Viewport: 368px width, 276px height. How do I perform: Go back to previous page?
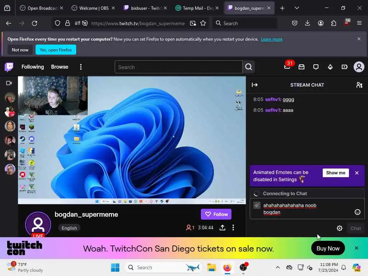[9, 23]
